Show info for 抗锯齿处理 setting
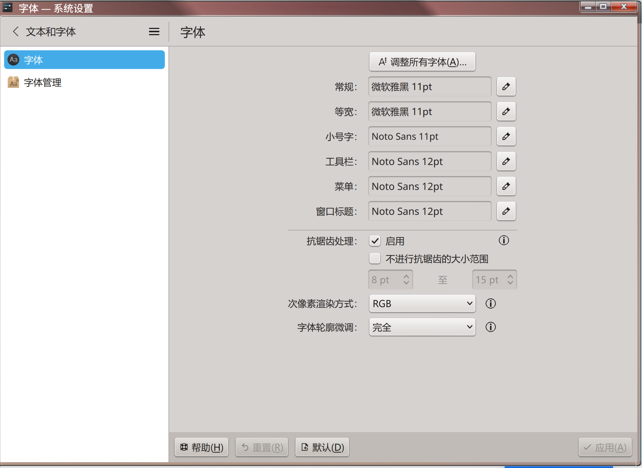Image resolution: width=642 pixels, height=468 pixels. [504, 240]
